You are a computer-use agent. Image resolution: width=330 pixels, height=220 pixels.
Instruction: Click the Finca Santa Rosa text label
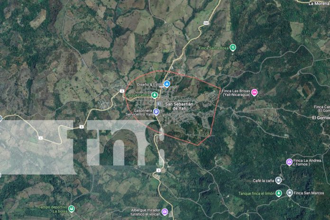(x=214, y=48)
